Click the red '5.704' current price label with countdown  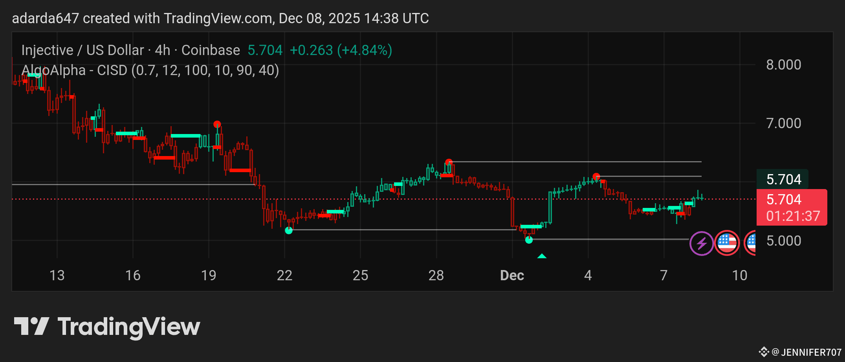pyautogui.click(x=792, y=207)
